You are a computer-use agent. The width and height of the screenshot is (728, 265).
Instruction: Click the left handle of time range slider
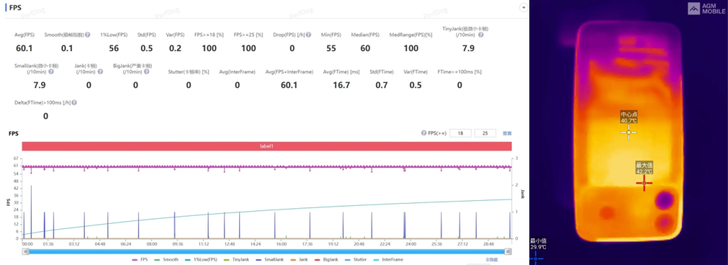coord(26,251)
